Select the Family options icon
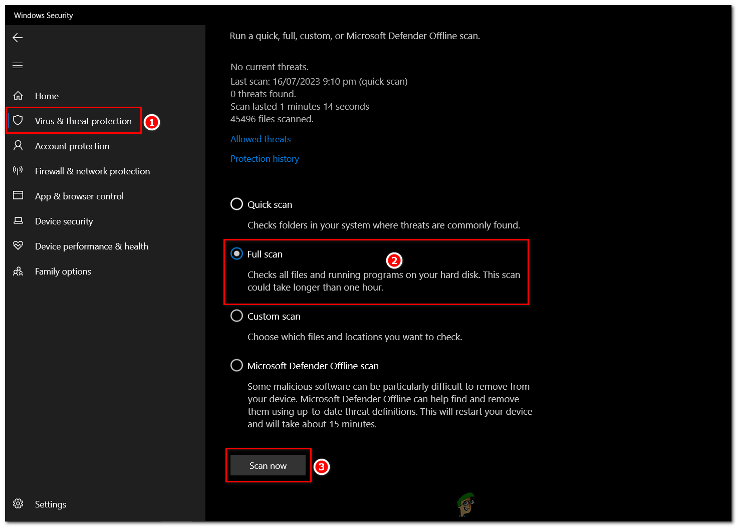 click(19, 271)
